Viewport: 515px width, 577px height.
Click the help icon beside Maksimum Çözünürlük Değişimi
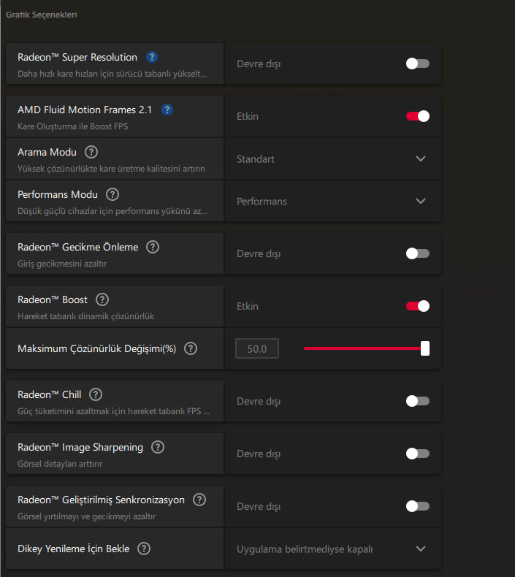pos(191,348)
